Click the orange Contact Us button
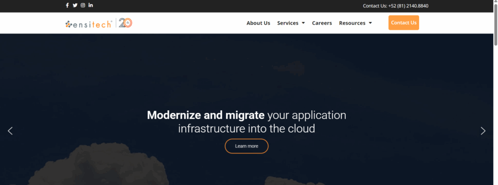This screenshot has height=185, width=498. (404, 22)
